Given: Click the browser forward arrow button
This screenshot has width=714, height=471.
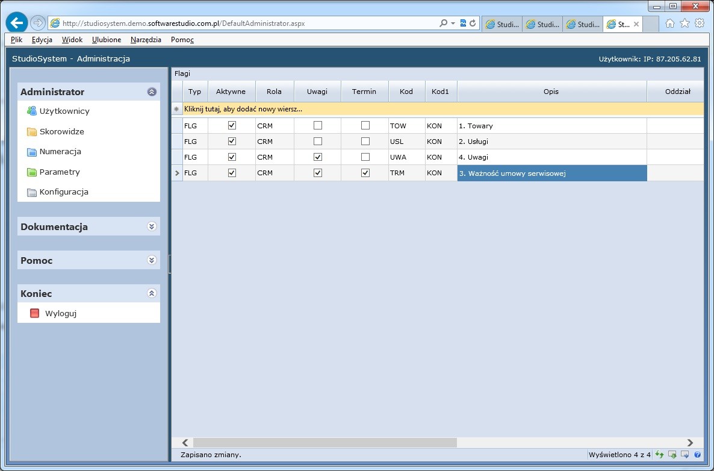Looking at the screenshot, I should pyautogui.click(x=38, y=23).
